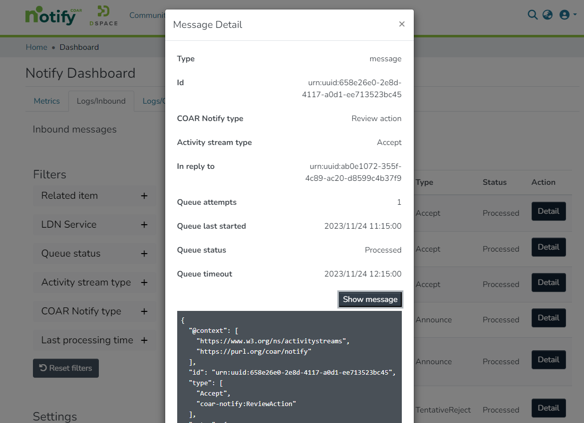Click the DSpace logo
Viewport: 584px width, 423px height.
coord(103,15)
